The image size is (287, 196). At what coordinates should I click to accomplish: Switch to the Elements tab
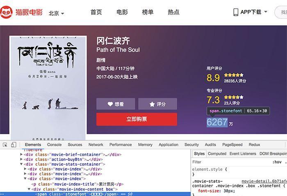(33, 145)
